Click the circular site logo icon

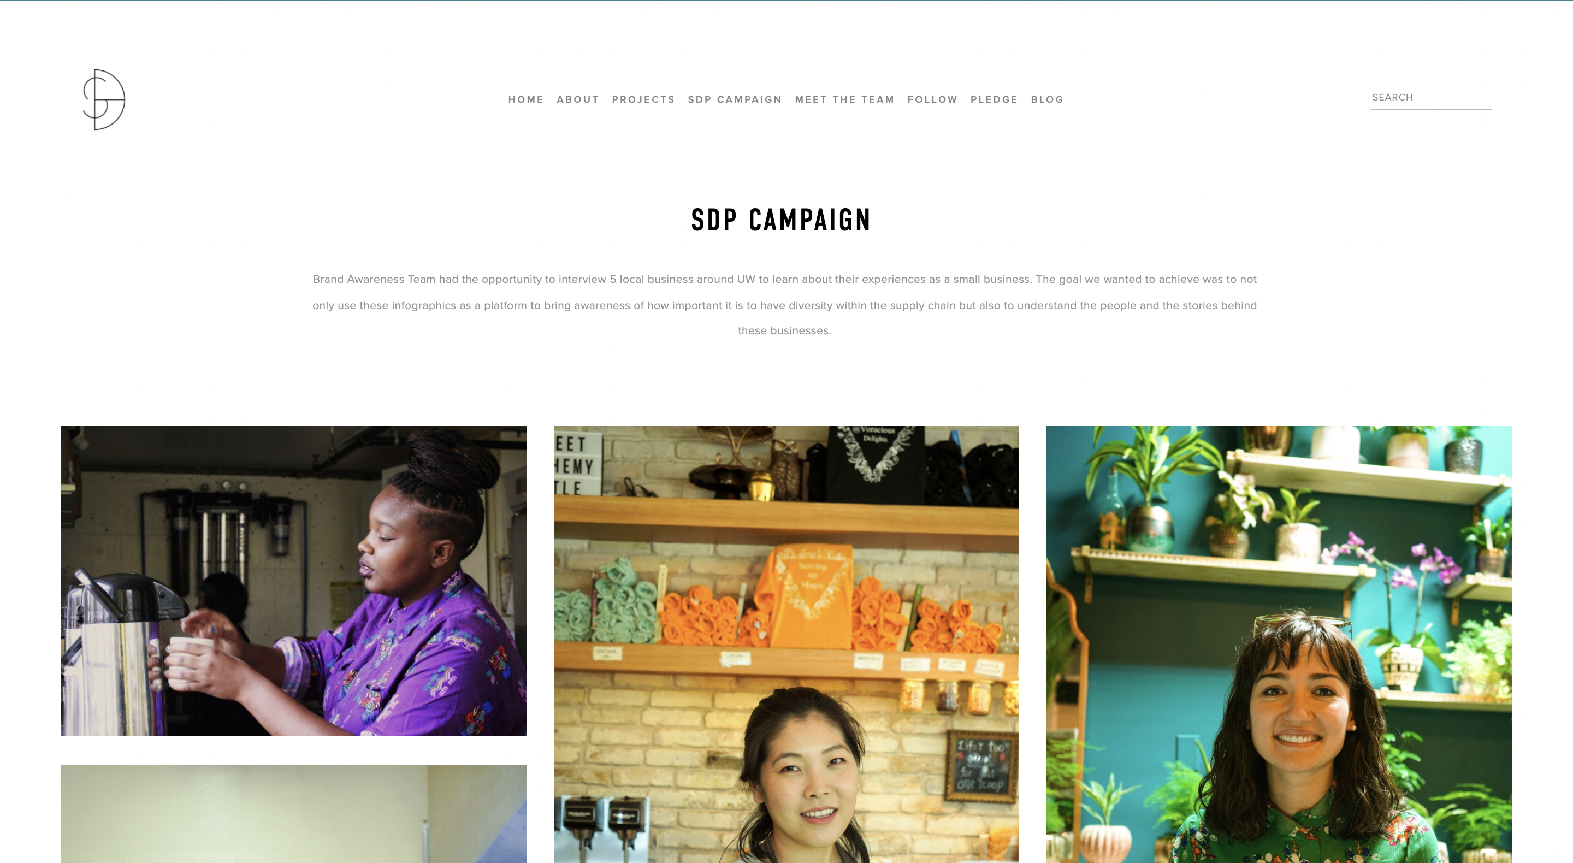click(104, 99)
